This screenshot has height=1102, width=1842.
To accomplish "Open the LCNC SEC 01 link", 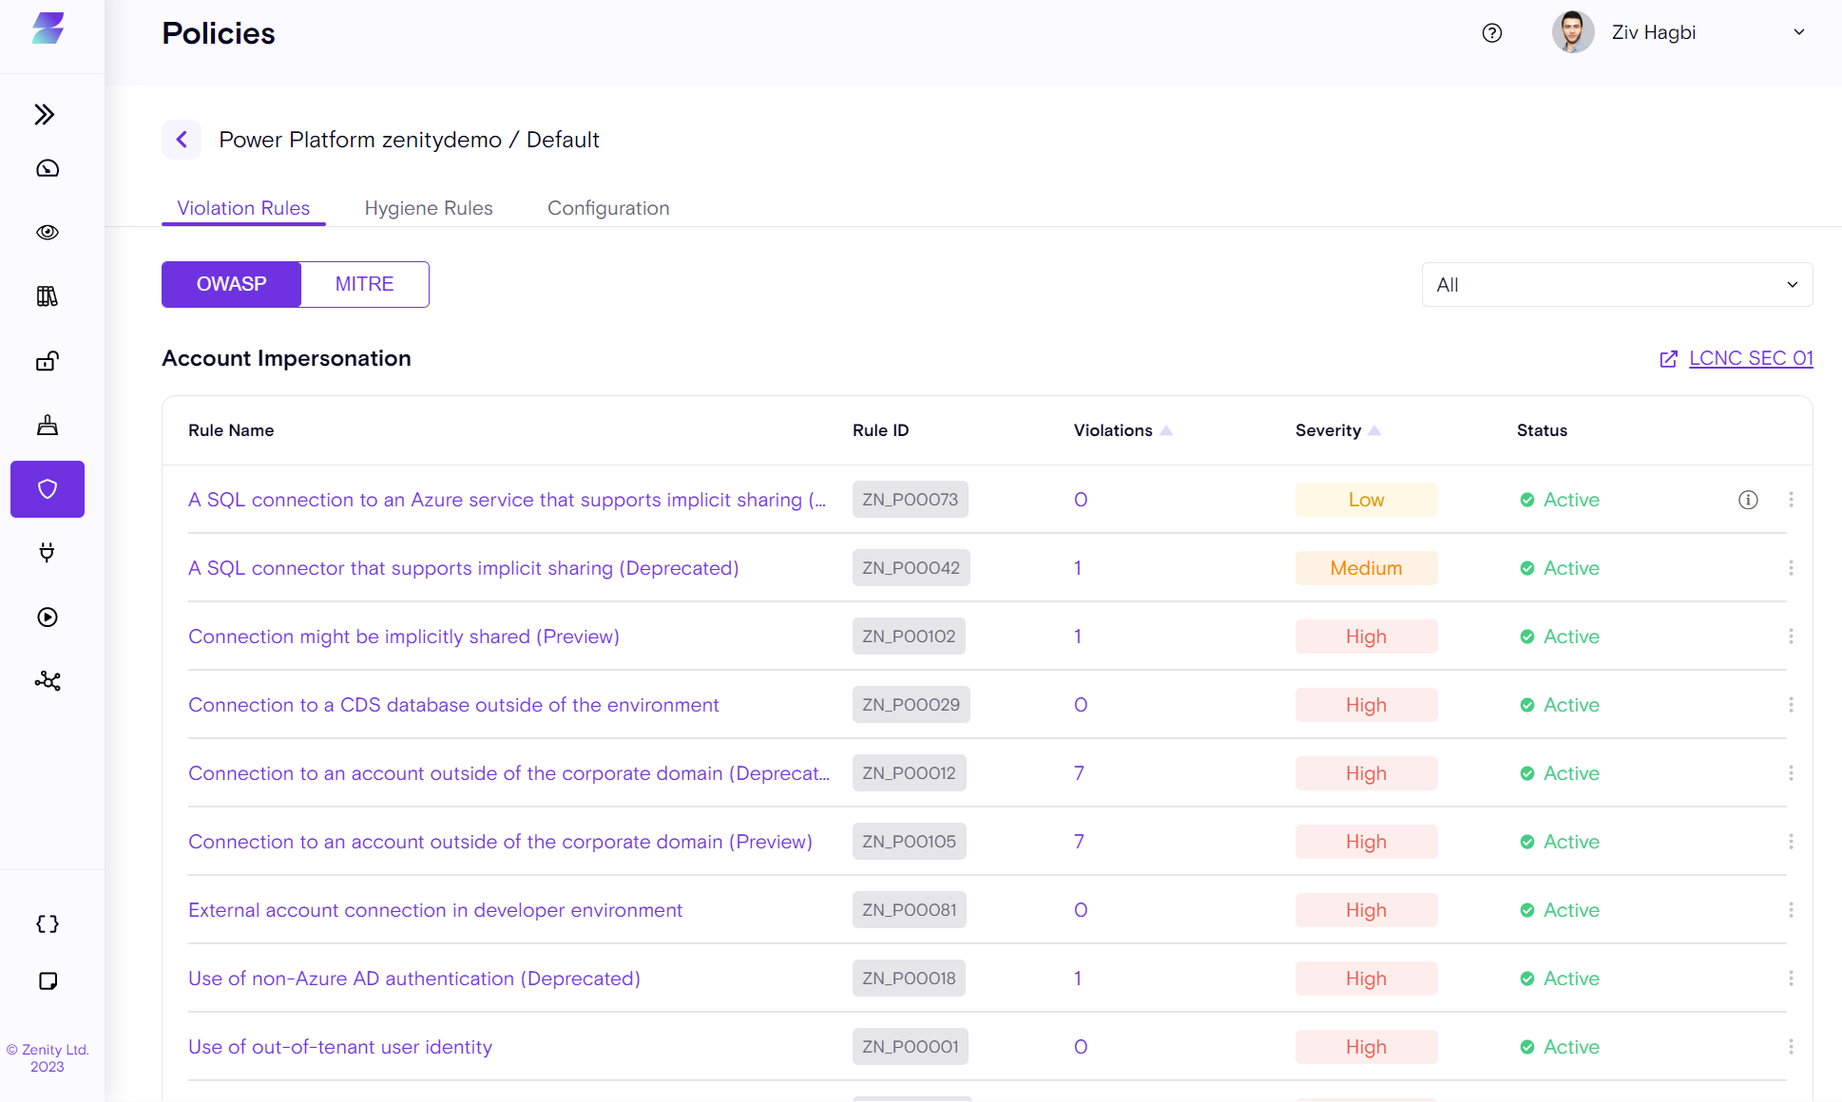I will (x=1750, y=358).
